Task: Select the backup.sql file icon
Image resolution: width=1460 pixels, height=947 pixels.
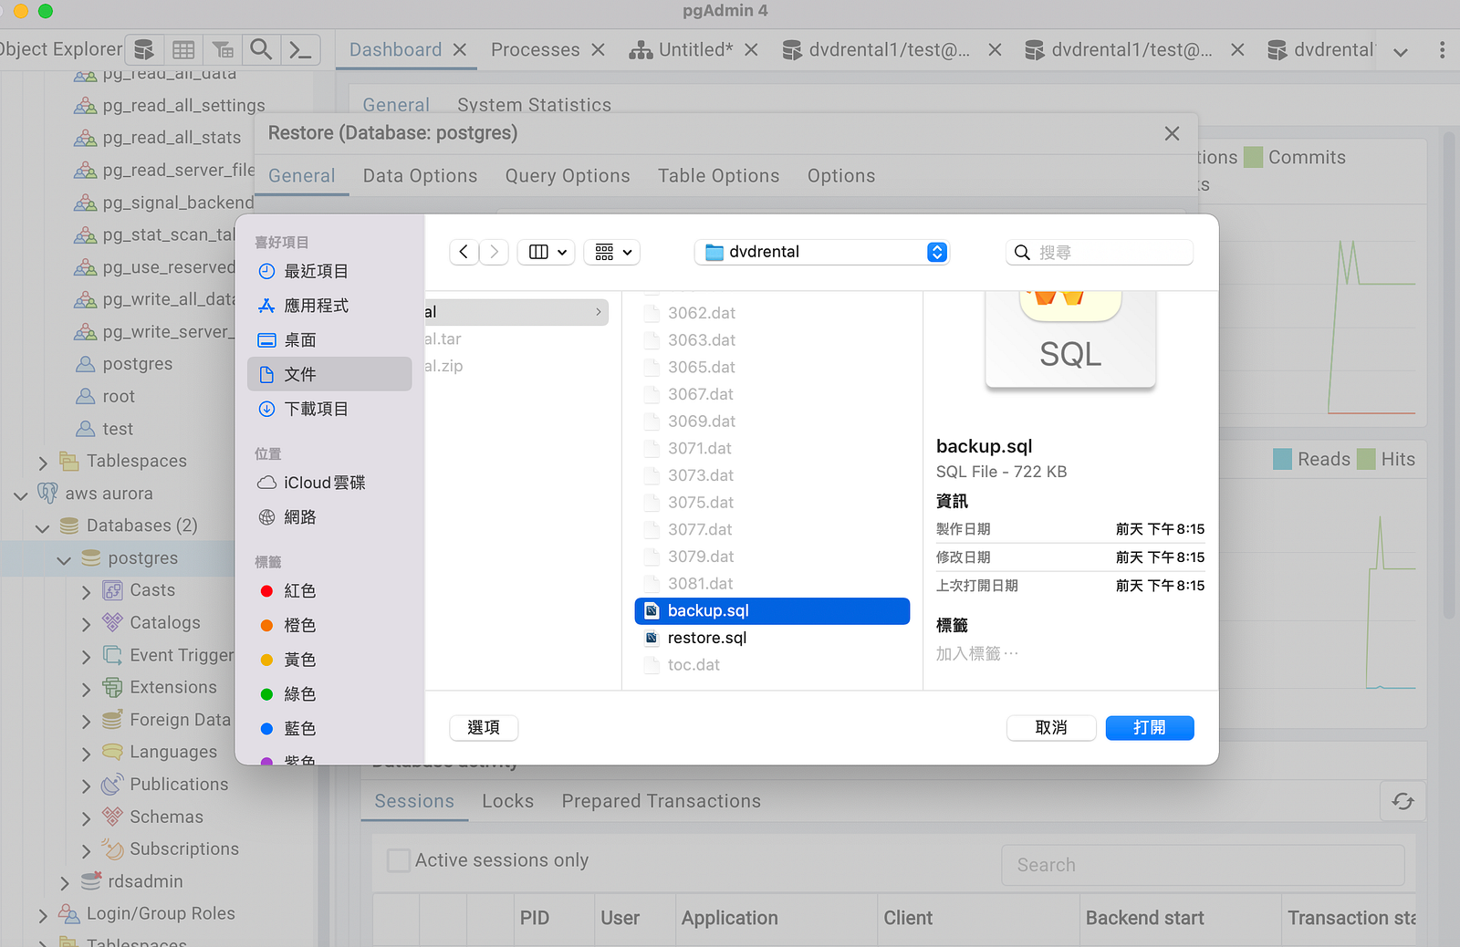Action: coord(652,610)
